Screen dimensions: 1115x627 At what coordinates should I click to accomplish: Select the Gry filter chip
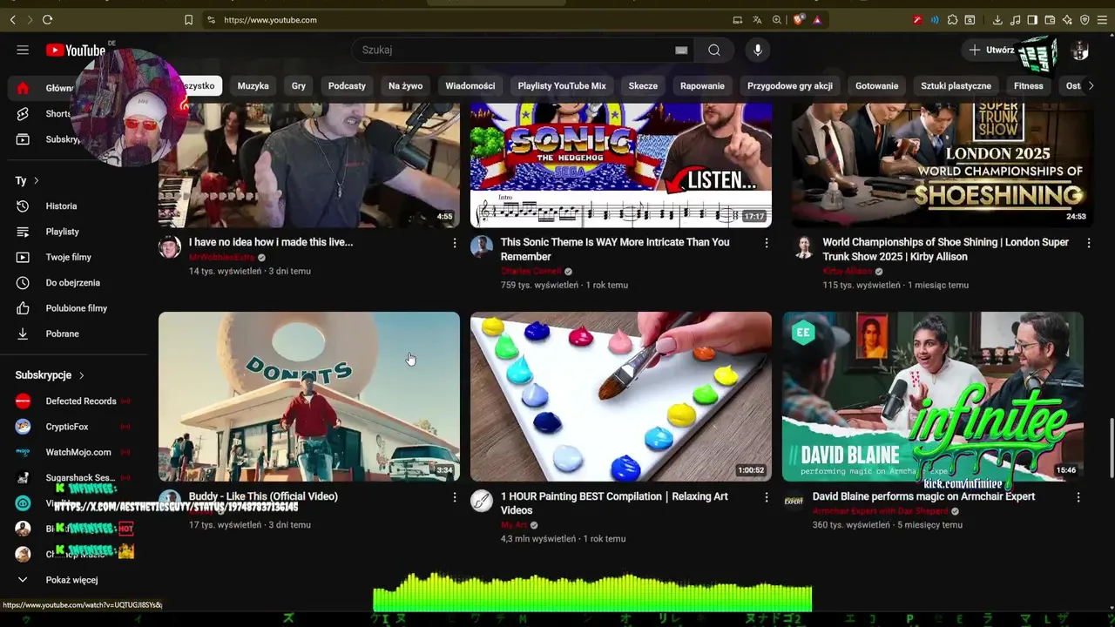(299, 85)
